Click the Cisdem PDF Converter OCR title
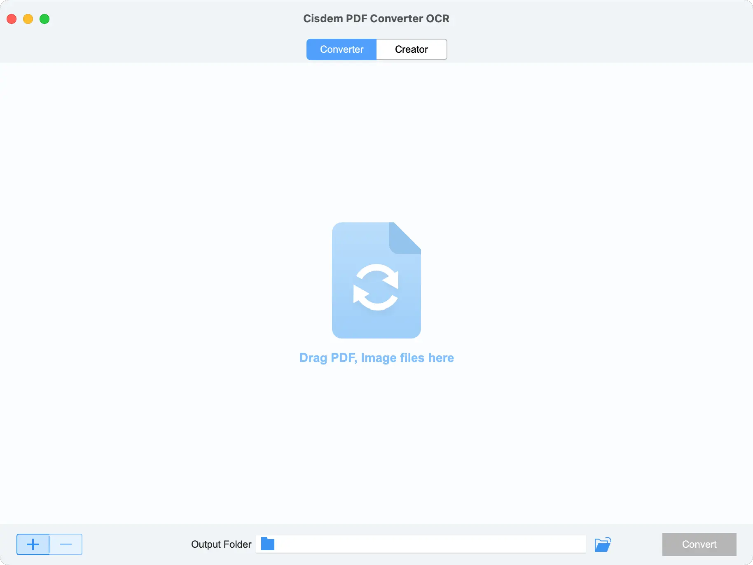Screen dimensions: 753x565 coord(376,19)
